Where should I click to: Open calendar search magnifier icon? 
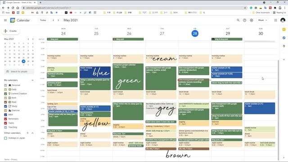pyautogui.click(x=238, y=20)
